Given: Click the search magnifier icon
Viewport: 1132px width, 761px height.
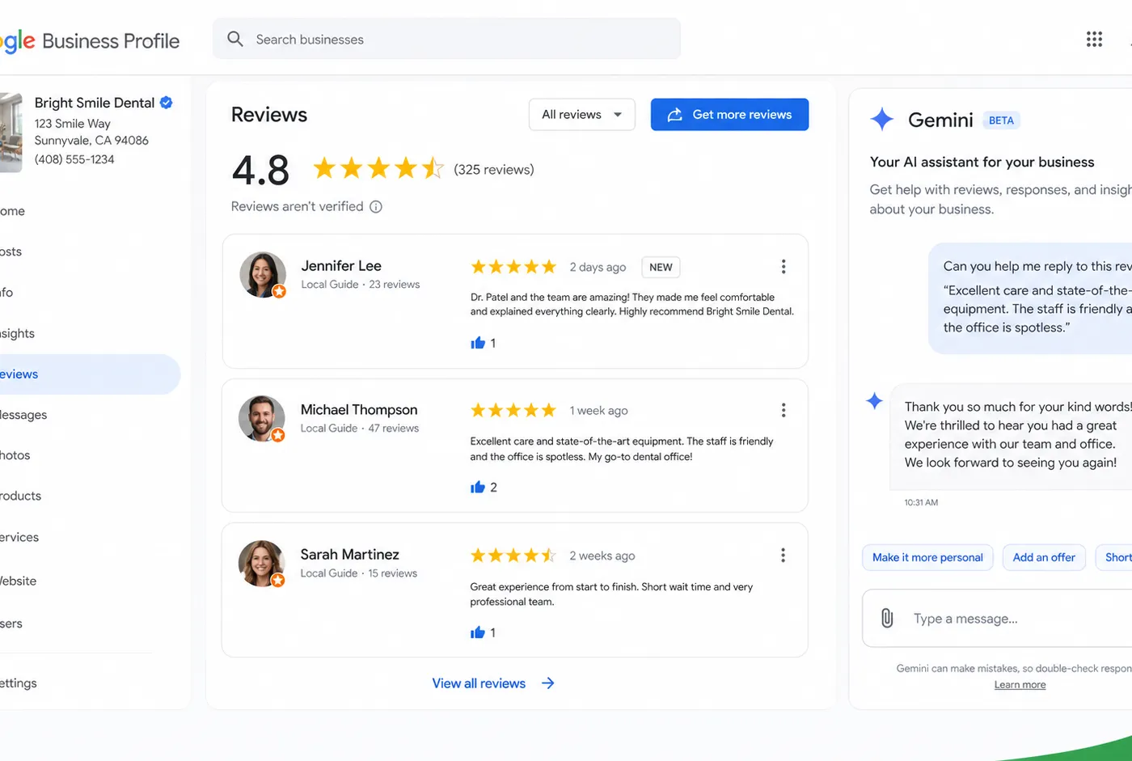Looking at the screenshot, I should coord(235,39).
